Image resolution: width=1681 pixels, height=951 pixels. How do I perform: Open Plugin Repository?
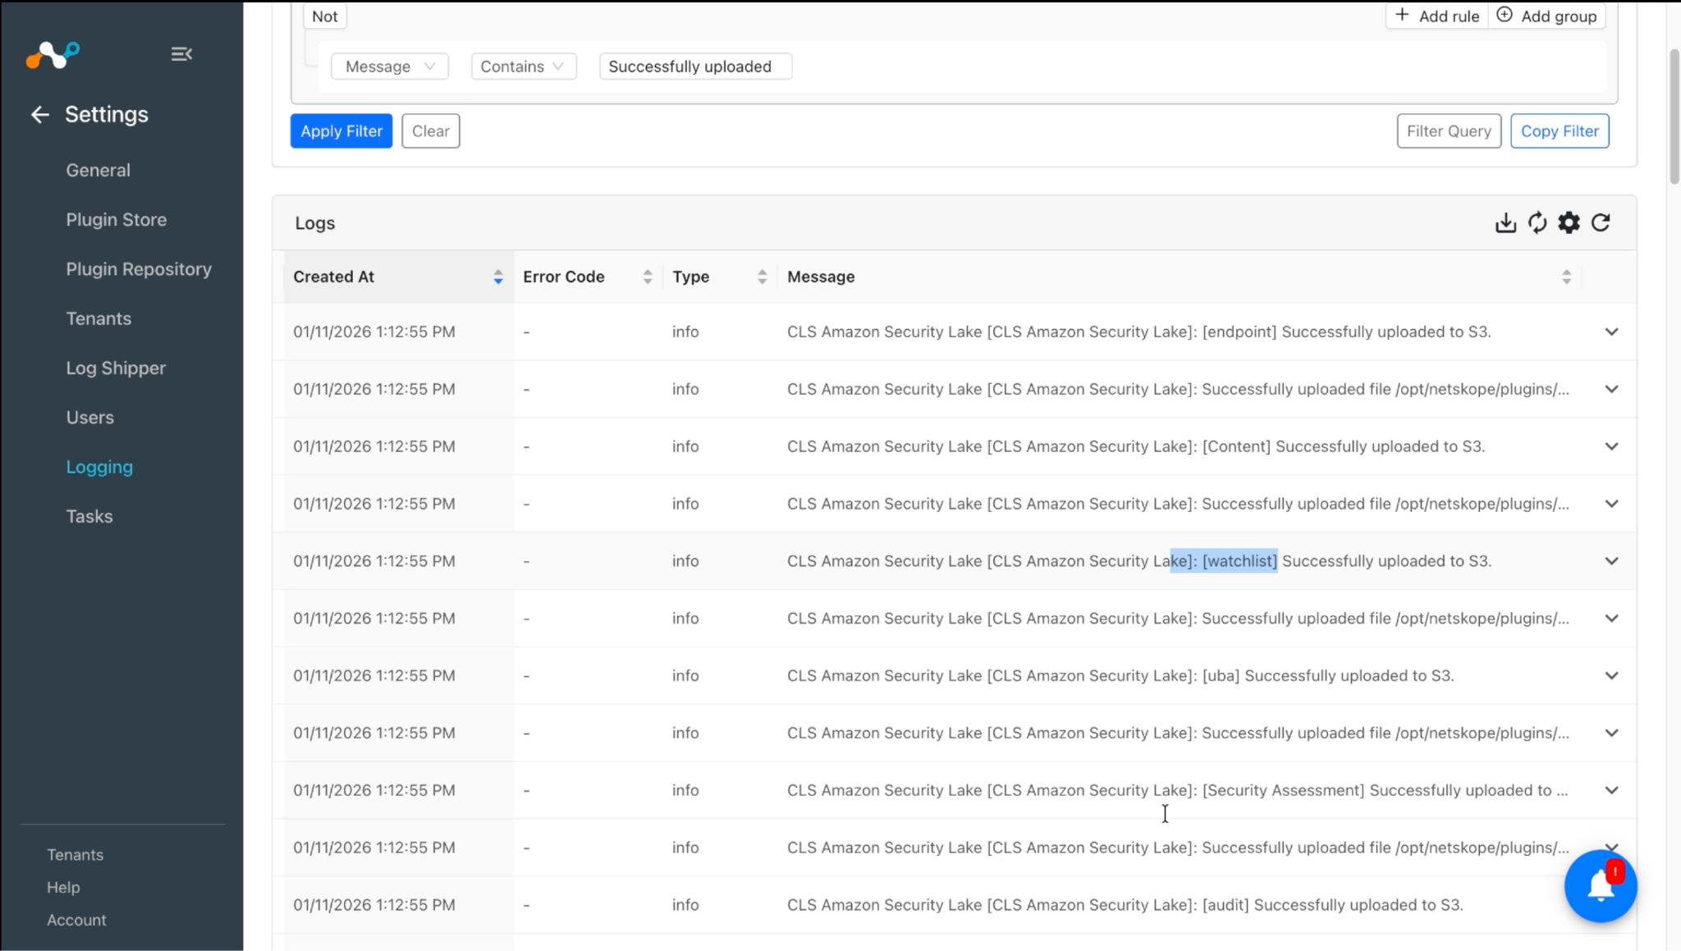139,269
